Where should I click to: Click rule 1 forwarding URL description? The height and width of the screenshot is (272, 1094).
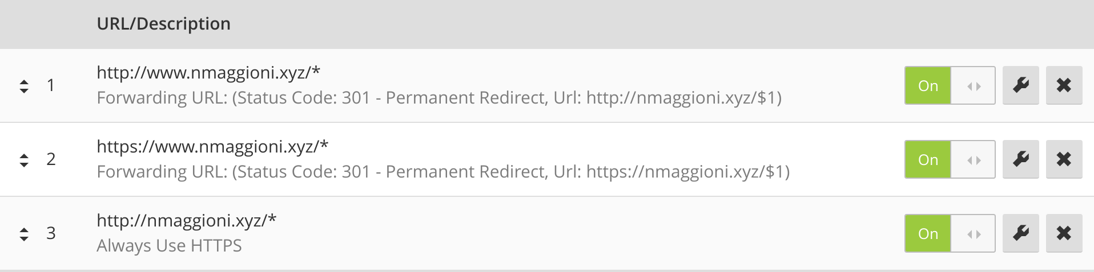click(x=439, y=98)
